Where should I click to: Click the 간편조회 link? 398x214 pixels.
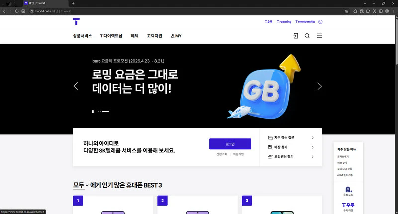pos(222,154)
